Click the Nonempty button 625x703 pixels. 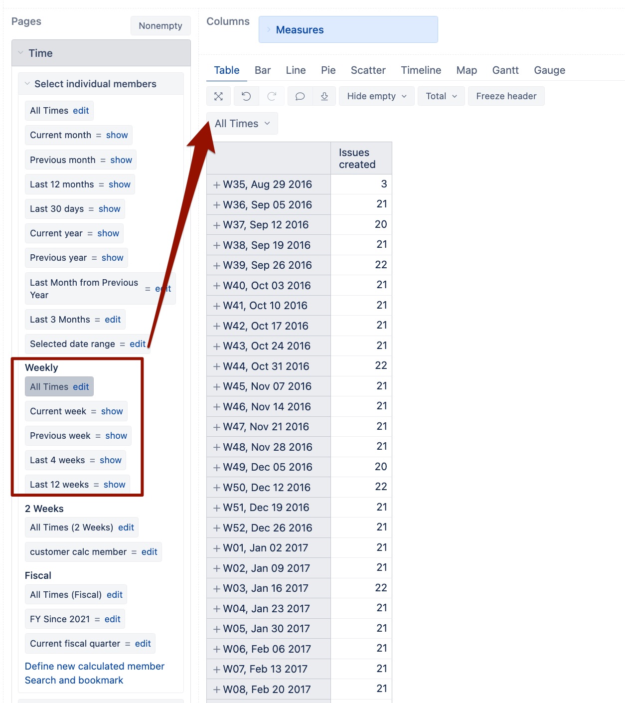click(x=160, y=26)
